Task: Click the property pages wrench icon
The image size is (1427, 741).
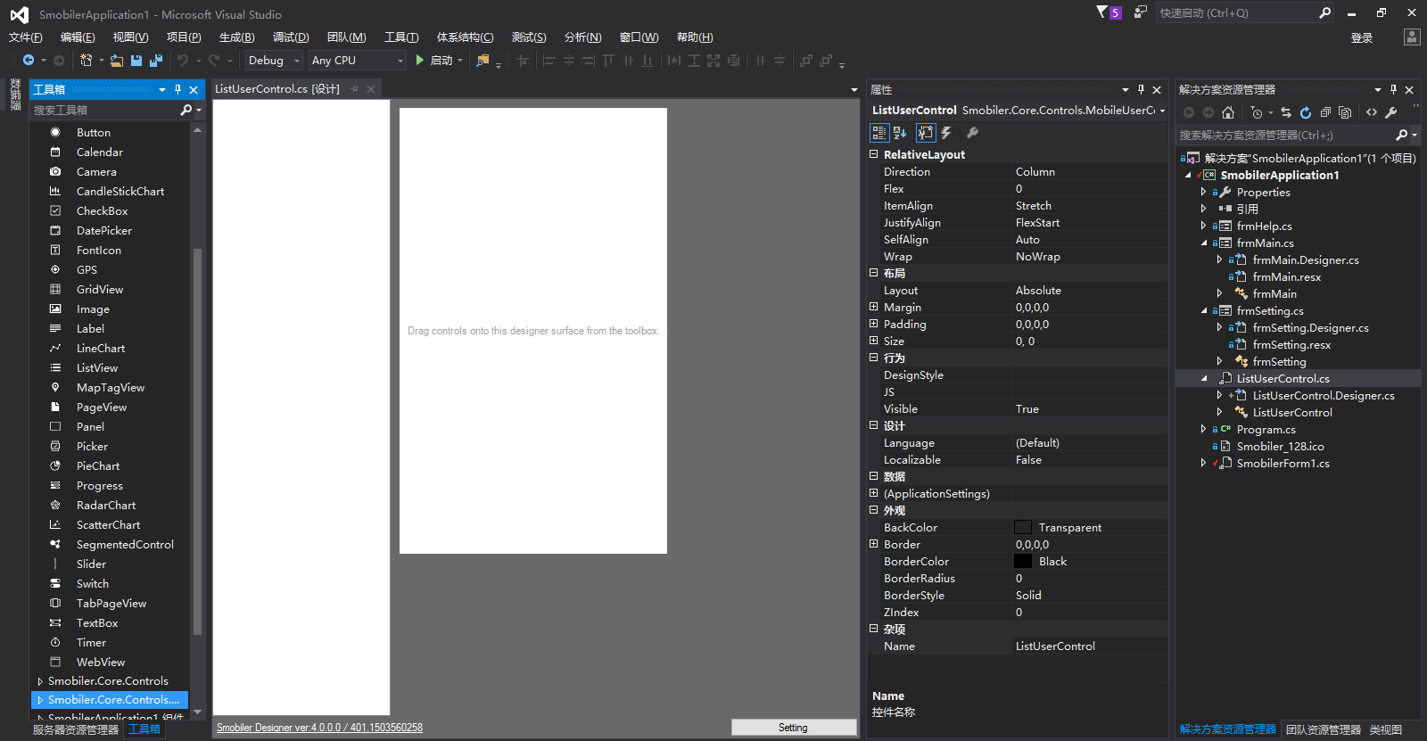Action: pos(973,133)
